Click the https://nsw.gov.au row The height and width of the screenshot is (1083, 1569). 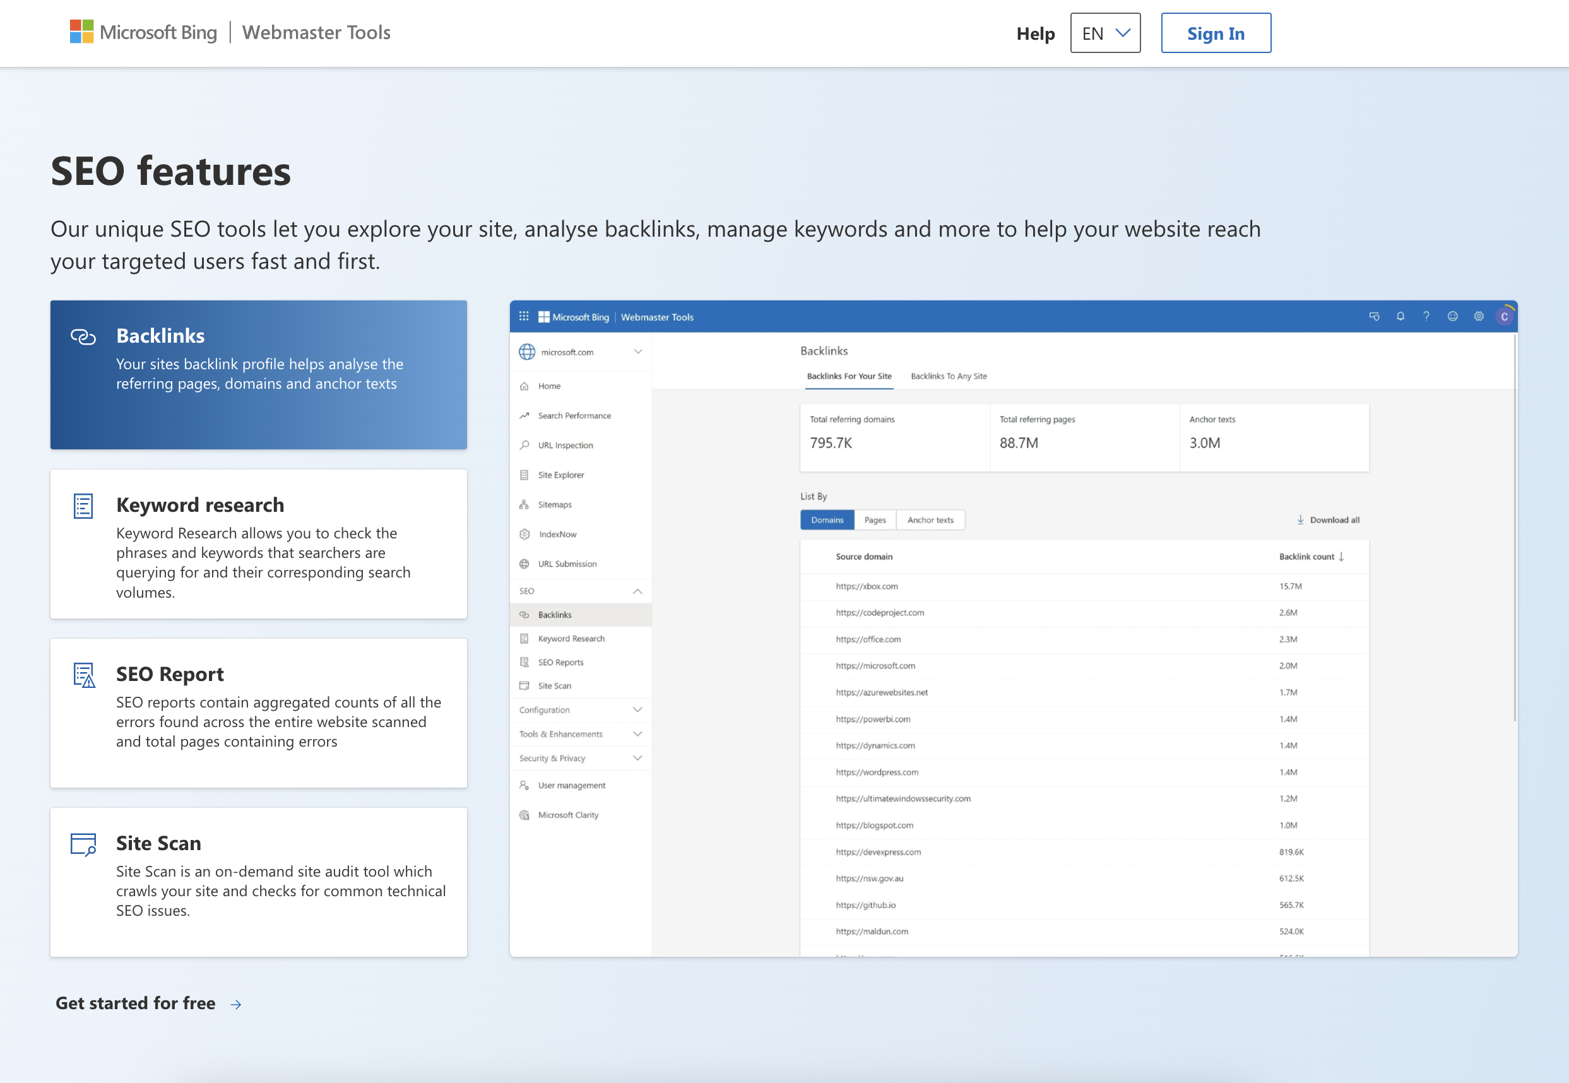pos(1084,879)
